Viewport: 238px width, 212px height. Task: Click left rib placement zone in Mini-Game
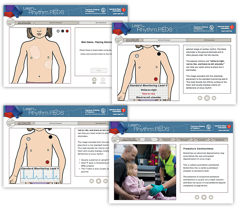[48, 65]
